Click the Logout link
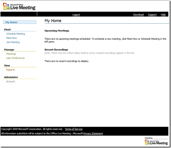Screen dimensions: 171x148 coord(76,15)
